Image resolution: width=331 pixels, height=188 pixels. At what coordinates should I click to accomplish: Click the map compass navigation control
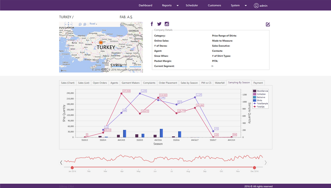[x=68, y=24]
